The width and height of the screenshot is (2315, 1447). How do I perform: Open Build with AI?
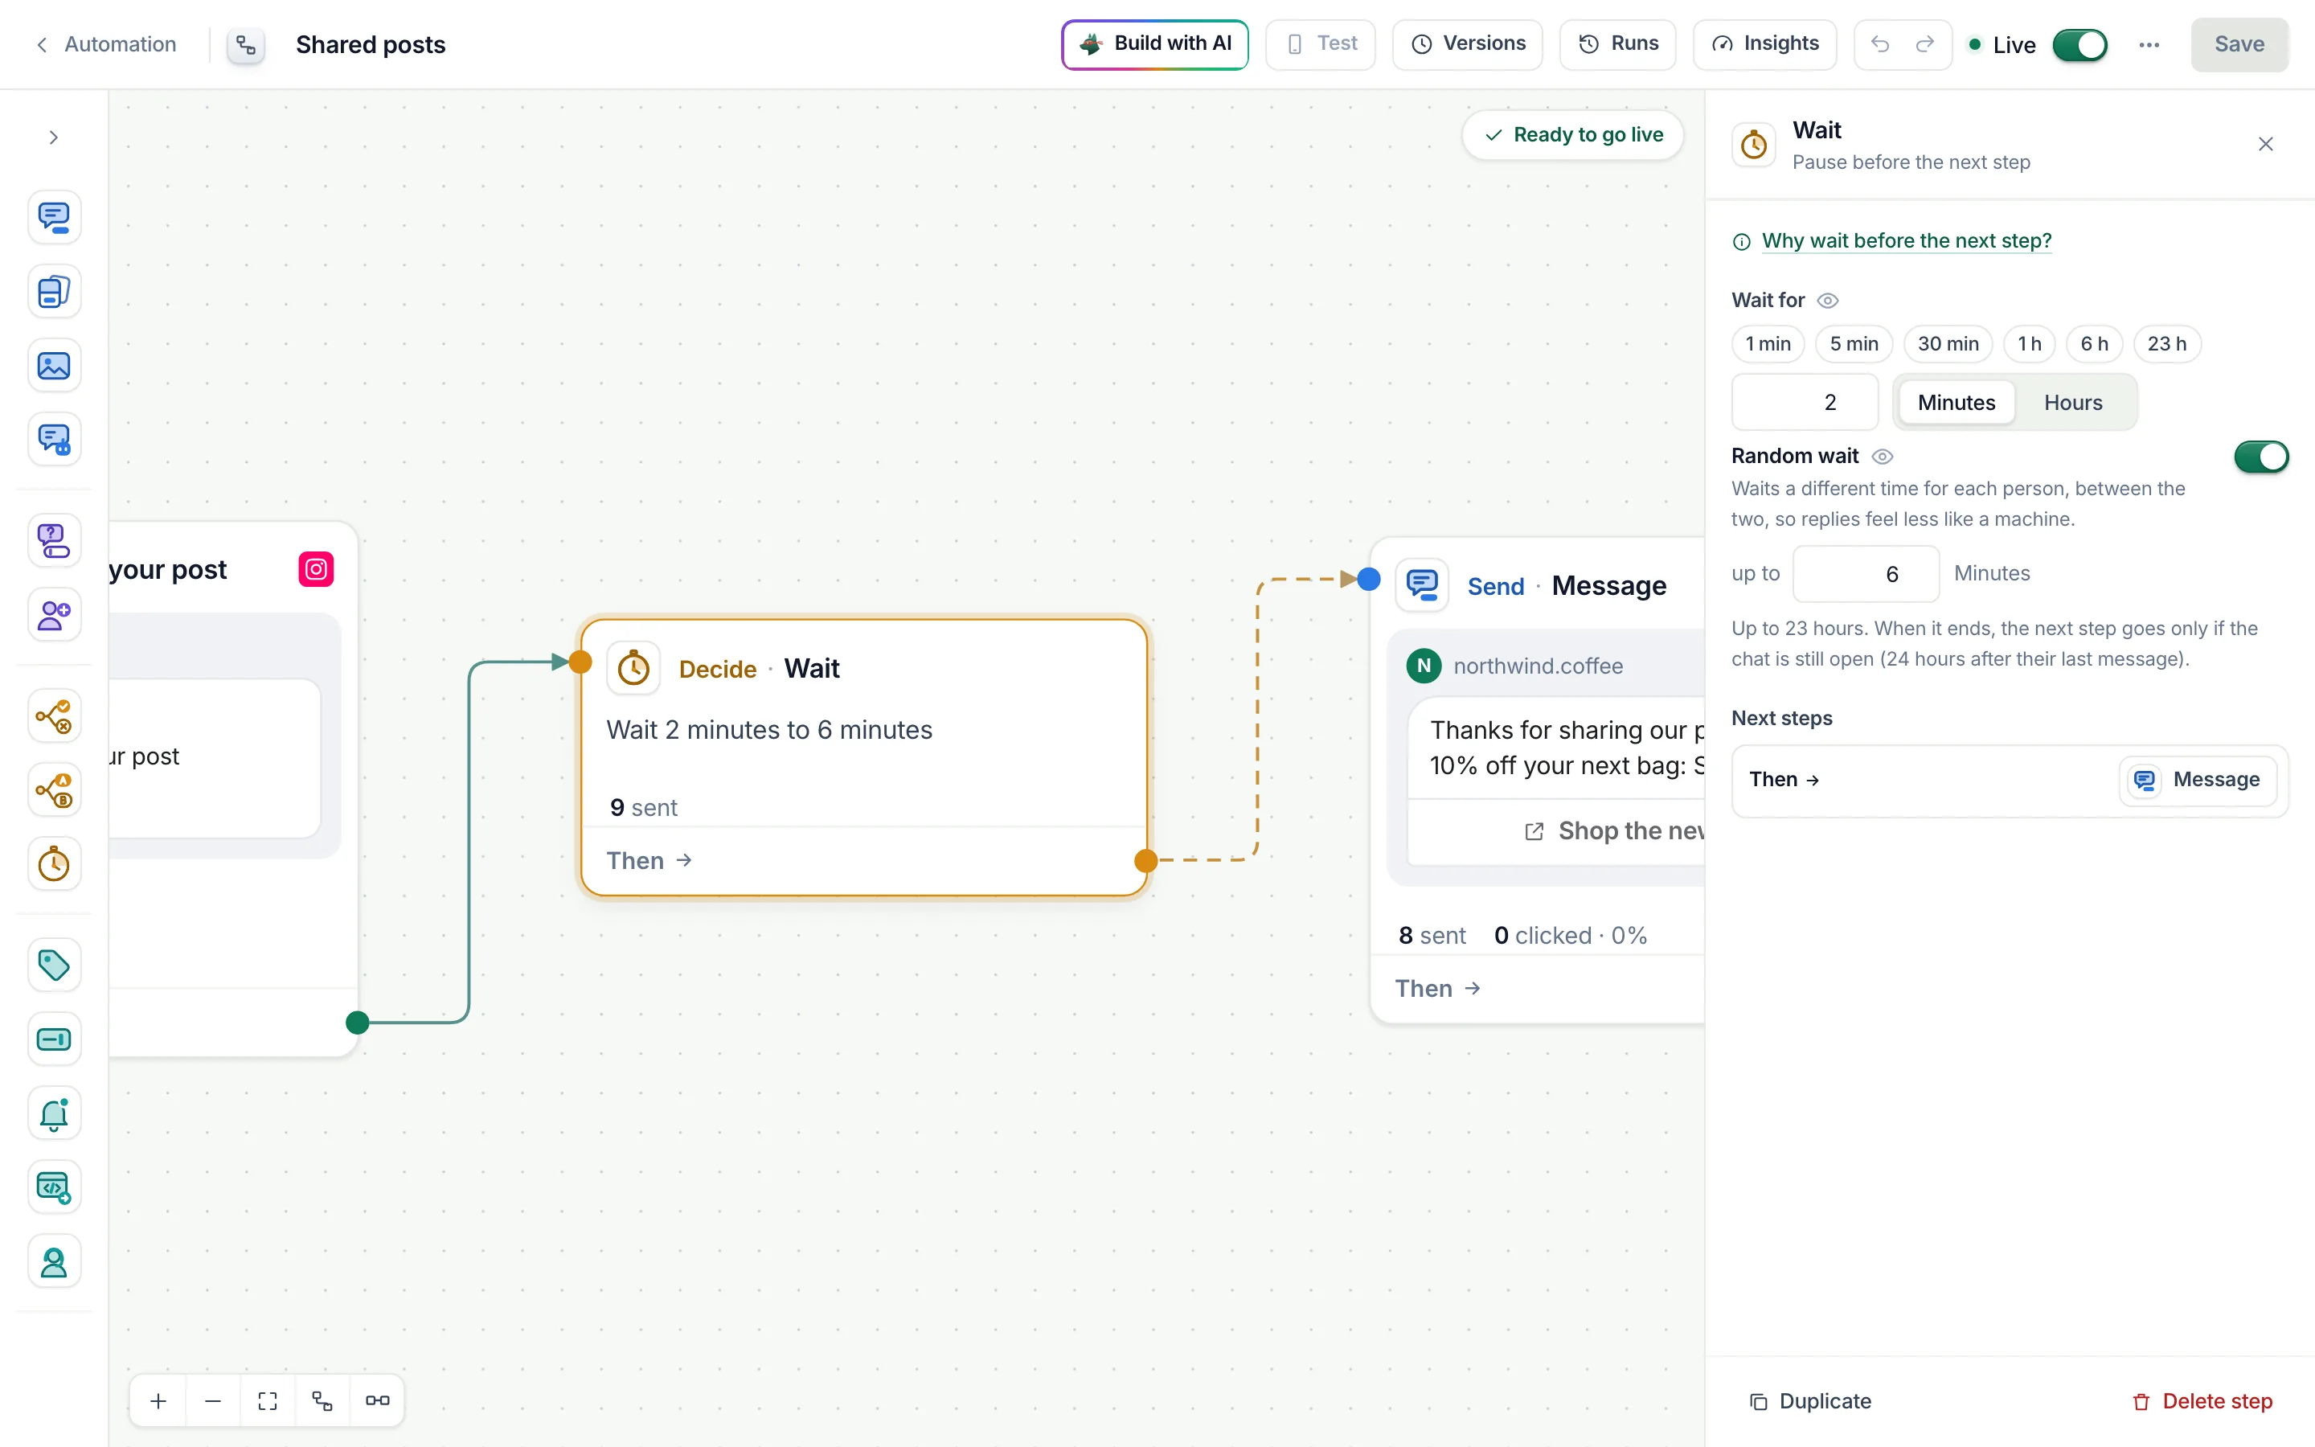[1154, 44]
